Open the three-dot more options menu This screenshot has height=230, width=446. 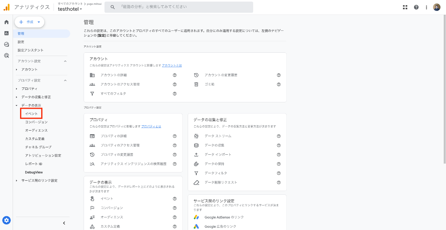click(426, 7)
